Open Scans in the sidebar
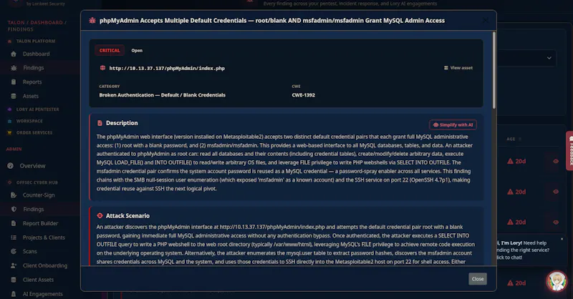This screenshot has height=299, width=573. pyautogui.click(x=29, y=252)
